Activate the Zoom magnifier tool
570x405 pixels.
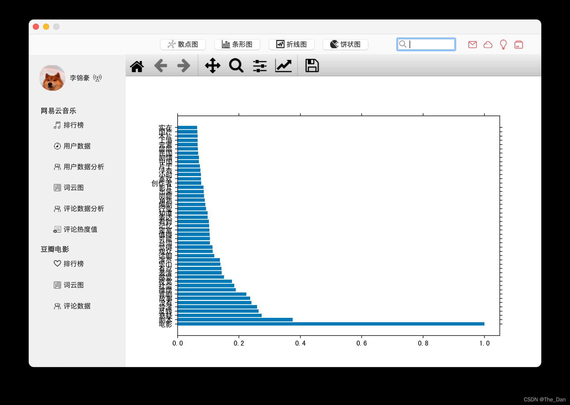coord(236,66)
